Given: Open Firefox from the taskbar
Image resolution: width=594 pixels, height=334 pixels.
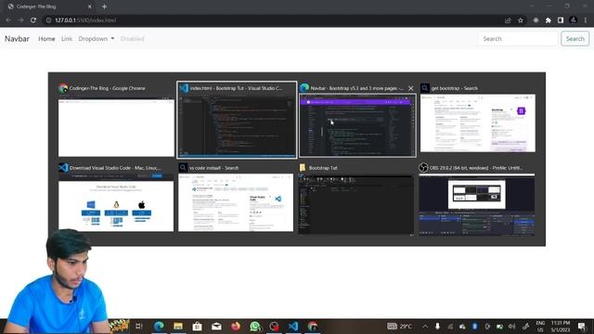Looking at the screenshot, I should coord(236,326).
